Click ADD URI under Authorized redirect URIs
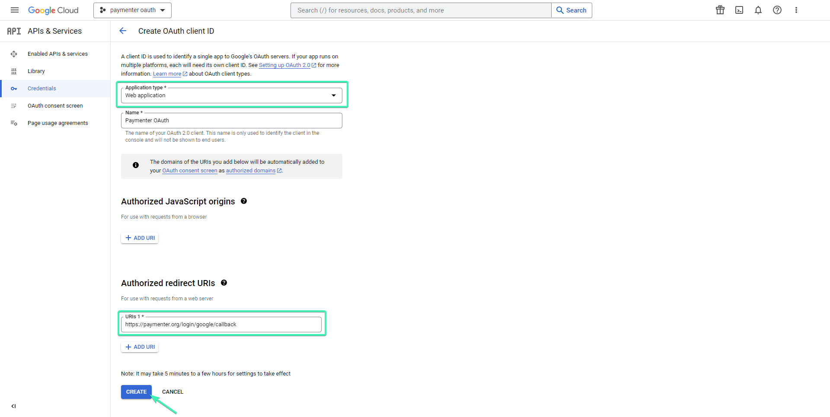 pyautogui.click(x=139, y=347)
